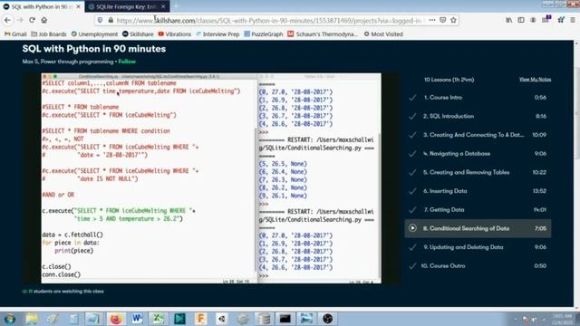The width and height of the screenshot is (580, 326).
Task: Reload the current page
Action: pos(33,20)
